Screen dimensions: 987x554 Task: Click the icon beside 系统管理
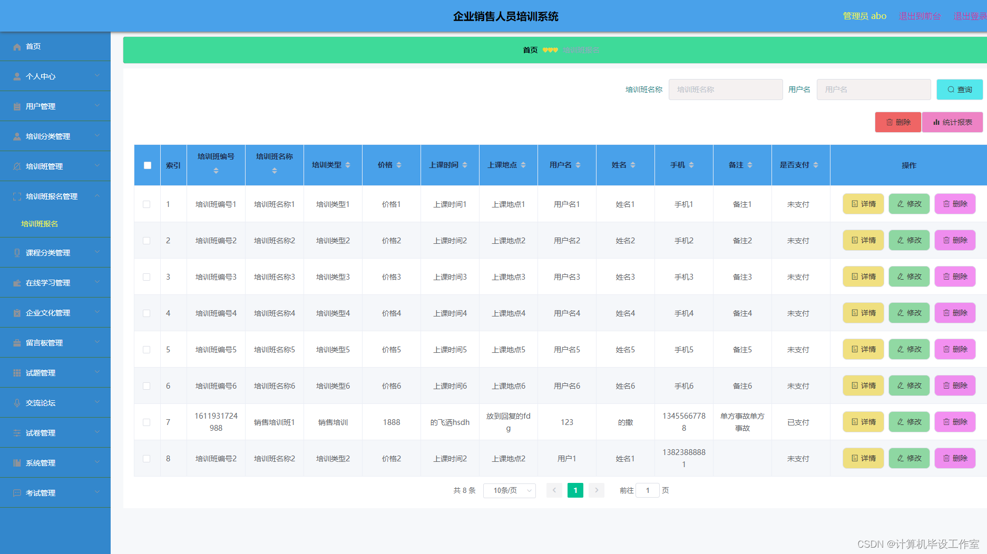tap(17, 463)
